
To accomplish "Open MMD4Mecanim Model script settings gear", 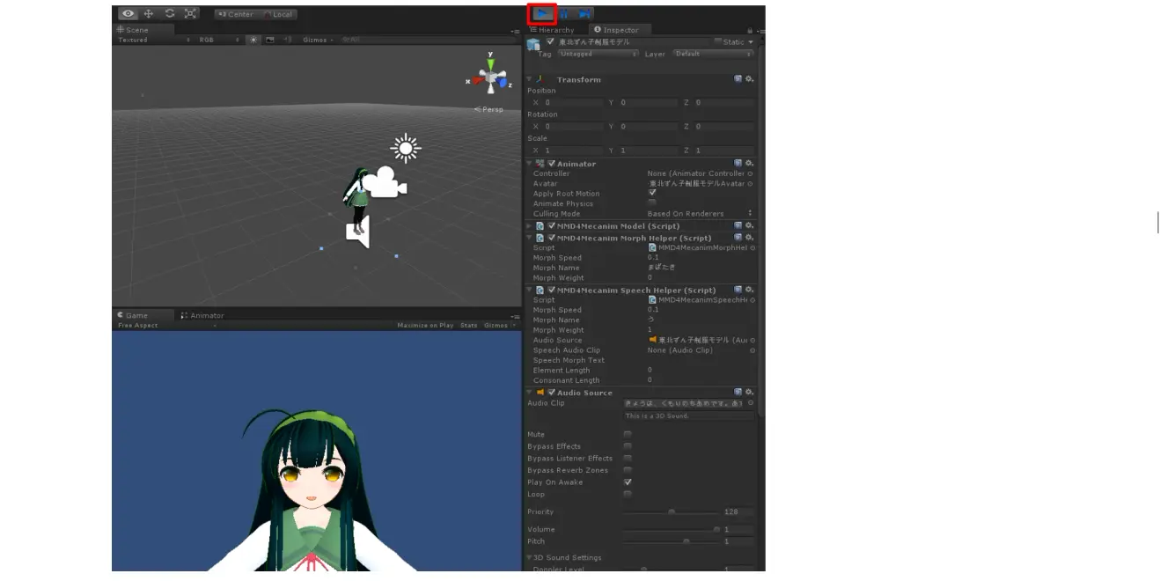I will tap(750, 226).
